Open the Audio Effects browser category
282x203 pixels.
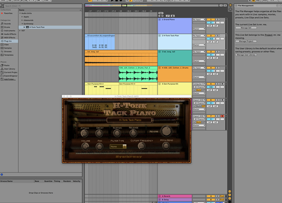click(10, 34)
